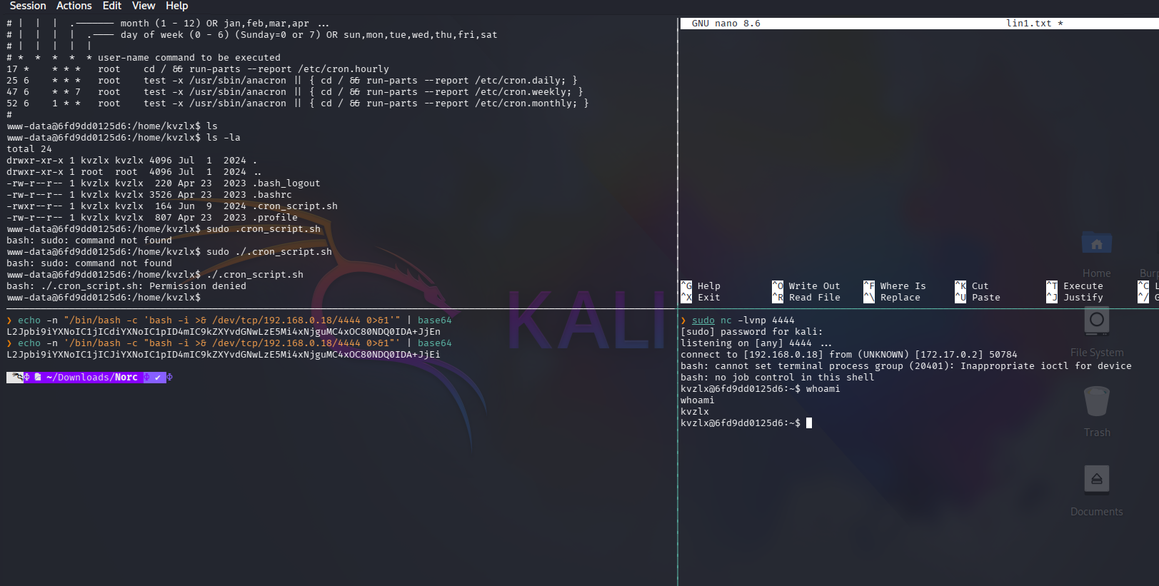
Task: Open the Documents desktop icon
Action: tap(1097, 491)
